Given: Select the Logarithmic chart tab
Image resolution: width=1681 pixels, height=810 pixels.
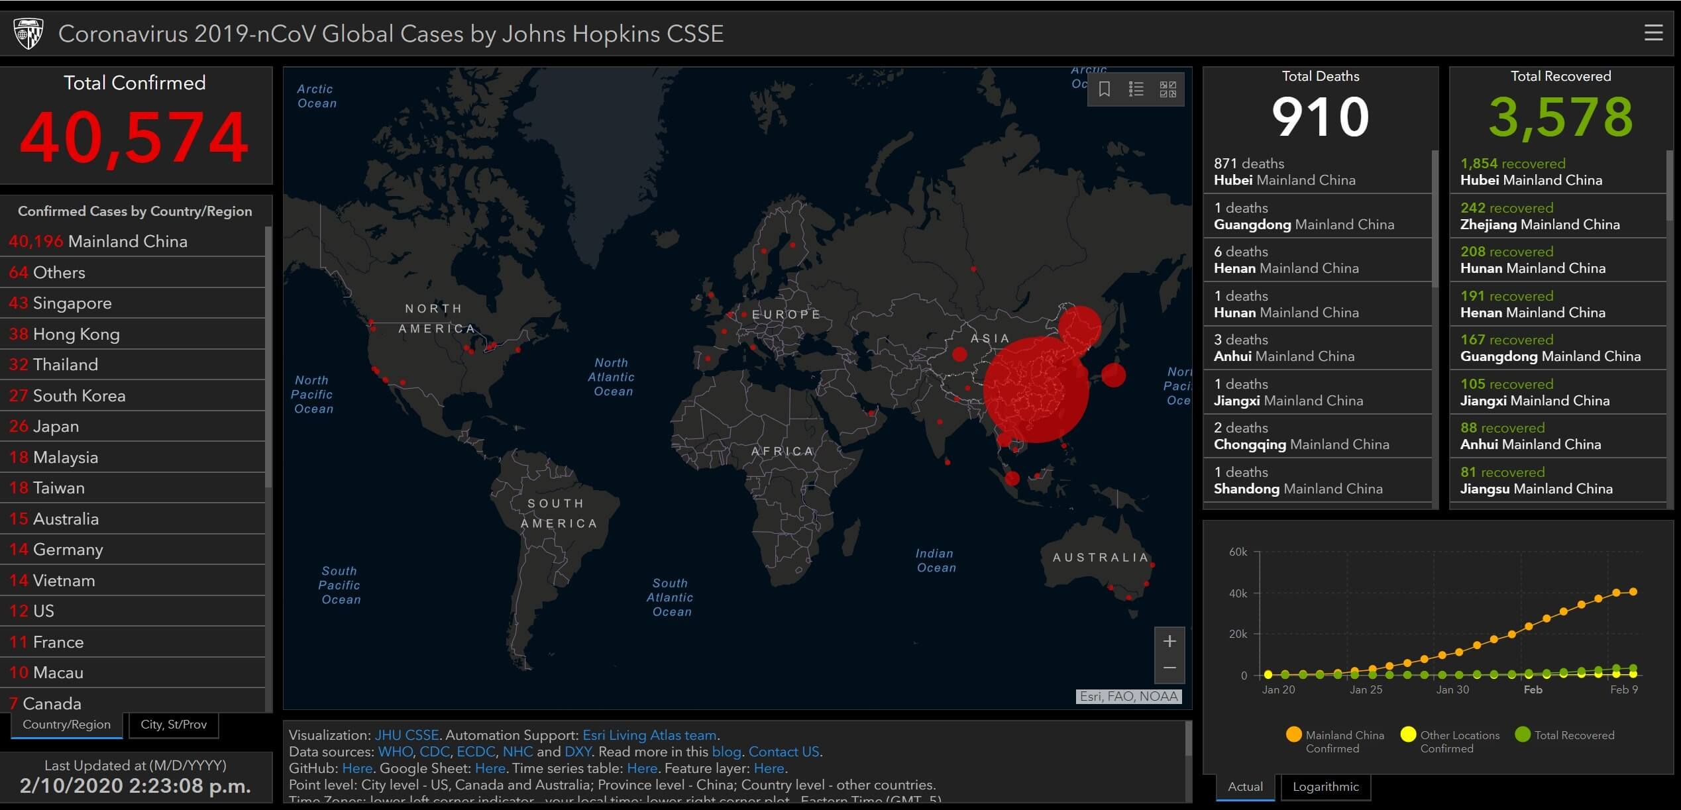Looking at the screenshot, I should click(x=1325, y=787).
